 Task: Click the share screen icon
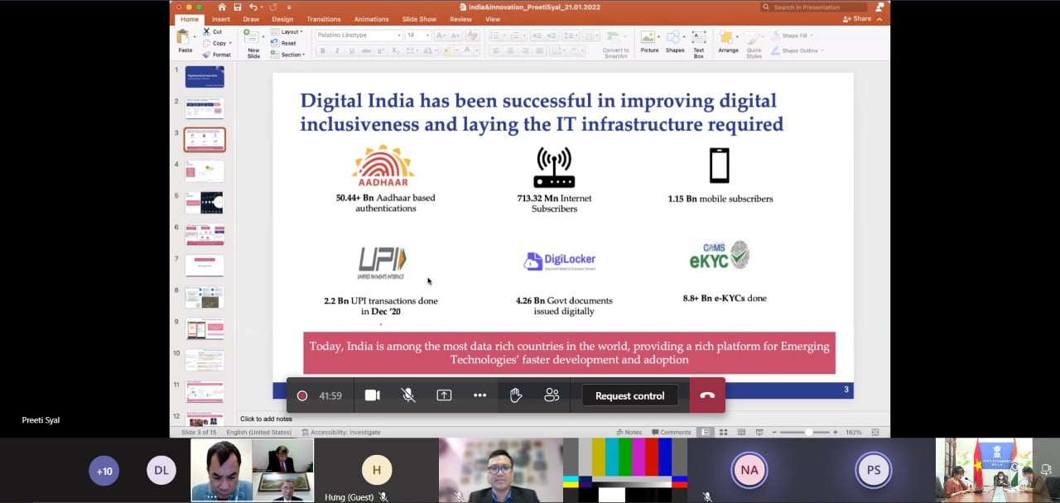coord(444,395)
